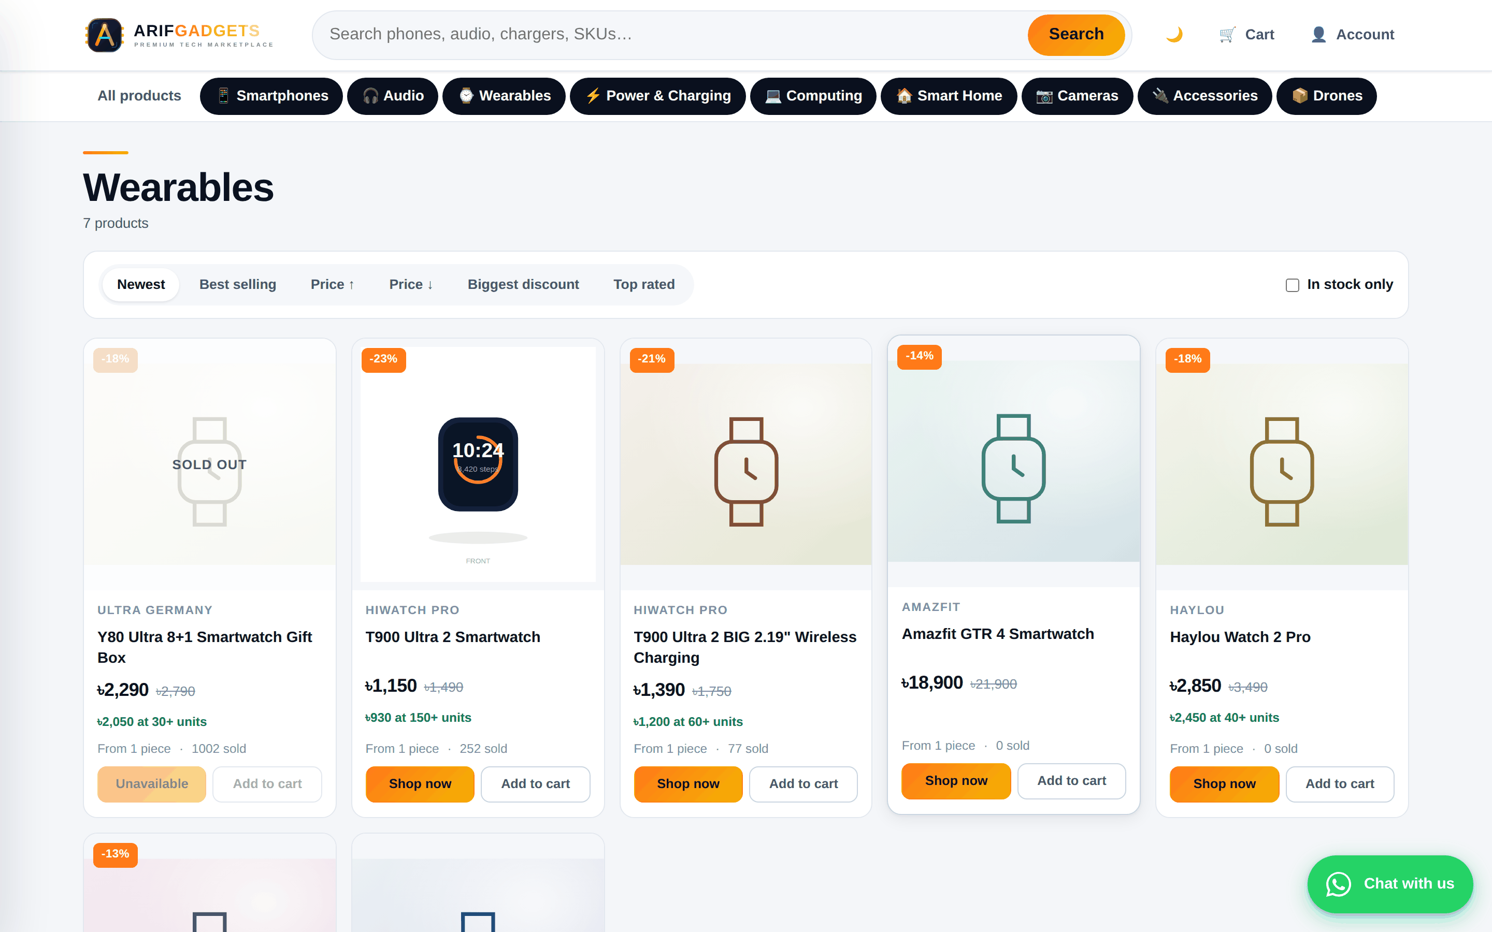The image size is (1492, 932).
Task: Click the -13% discount badge
Action: (116, 854)
